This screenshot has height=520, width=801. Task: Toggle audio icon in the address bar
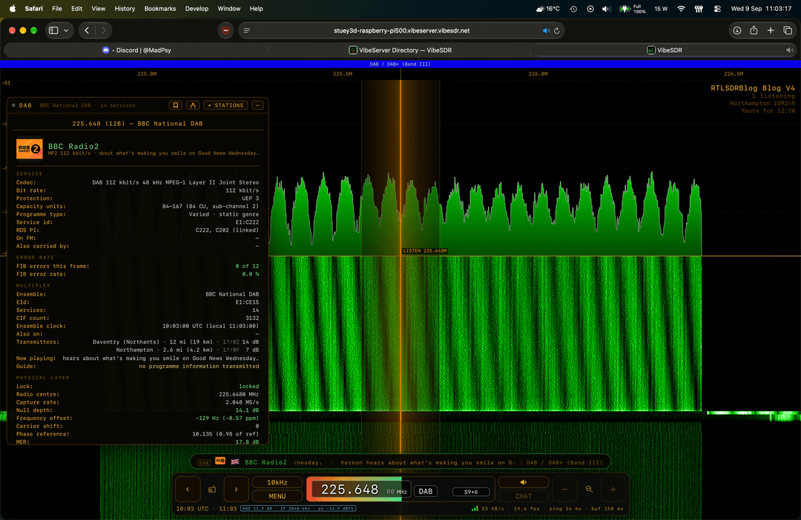pos(546,30)
